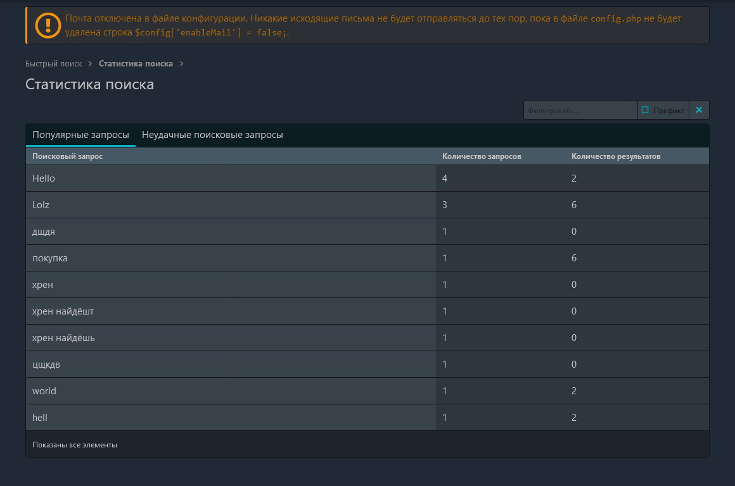Focus the Фильтровать input field

coord(580,110)
